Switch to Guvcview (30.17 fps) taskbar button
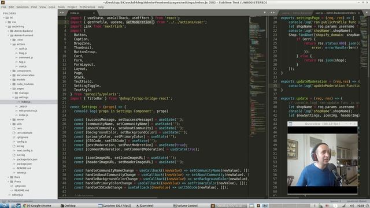 click(114, 206)
